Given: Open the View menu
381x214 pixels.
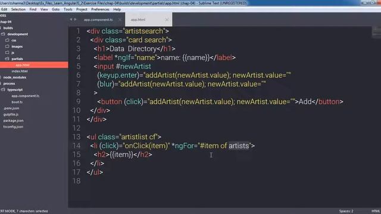Looking at the screenshot, I should [x=44, y=10].
